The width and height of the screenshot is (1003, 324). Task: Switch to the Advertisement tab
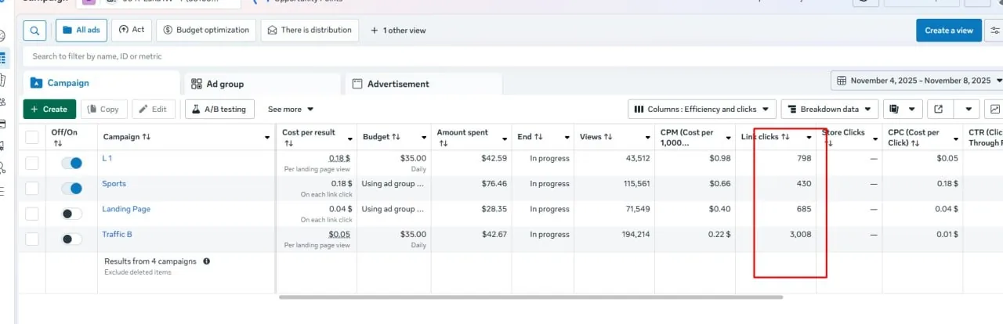[423, 84]
